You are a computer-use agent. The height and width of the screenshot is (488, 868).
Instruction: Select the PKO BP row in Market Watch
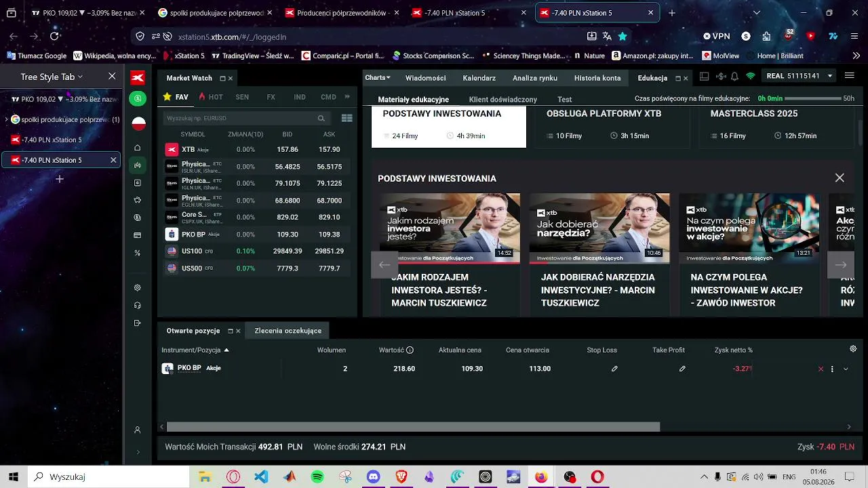258,235
